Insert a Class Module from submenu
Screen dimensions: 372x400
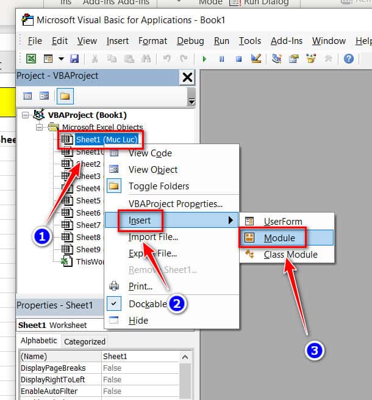click(x=287, y=254)
